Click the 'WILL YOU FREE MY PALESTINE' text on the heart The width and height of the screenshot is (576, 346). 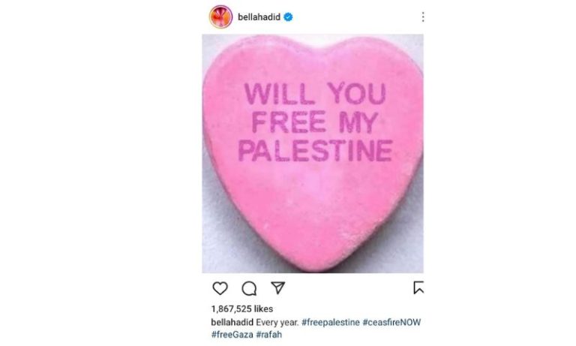(316, 122)
